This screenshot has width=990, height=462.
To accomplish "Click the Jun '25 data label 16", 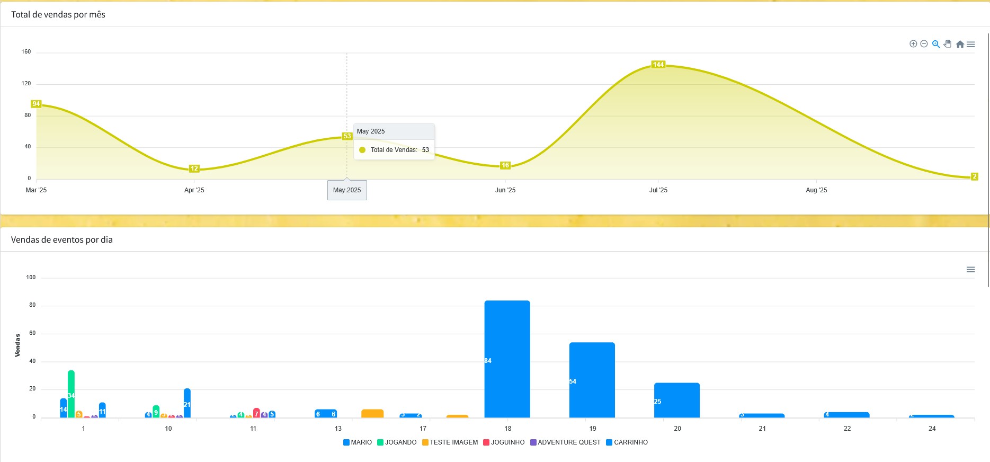I will click(505, 165).
